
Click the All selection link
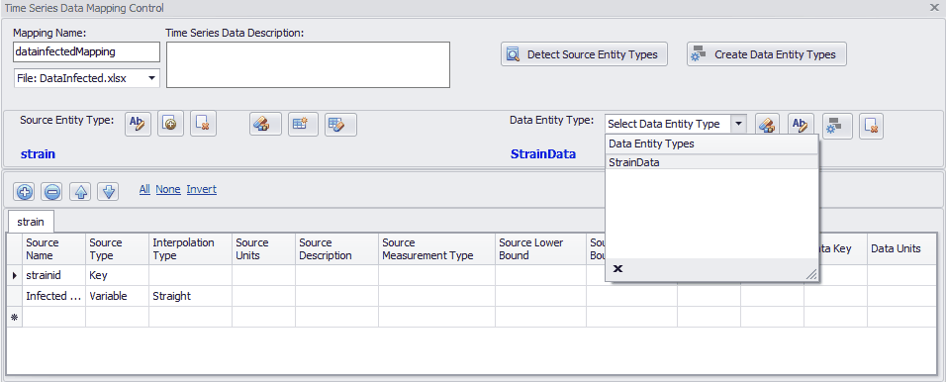(x=144, y=189)
